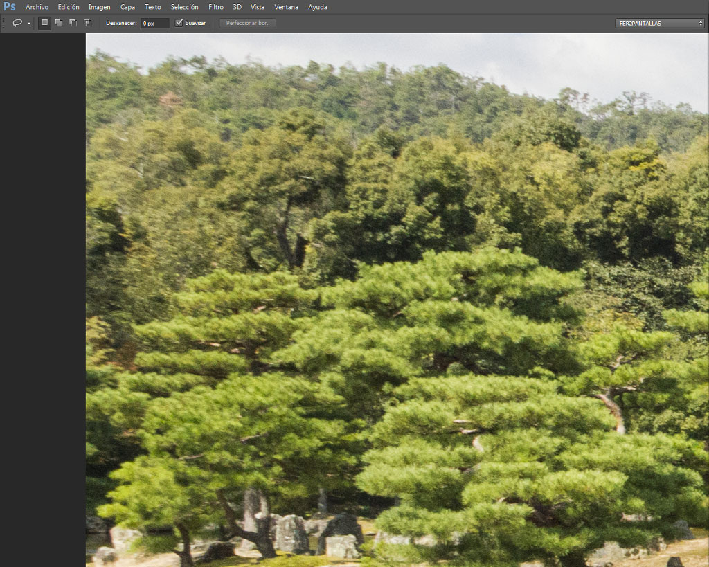Open the FER2PANTALLAS workspace dropdown
Viewport: 709px width, 567px height.
tap(660, 23)
